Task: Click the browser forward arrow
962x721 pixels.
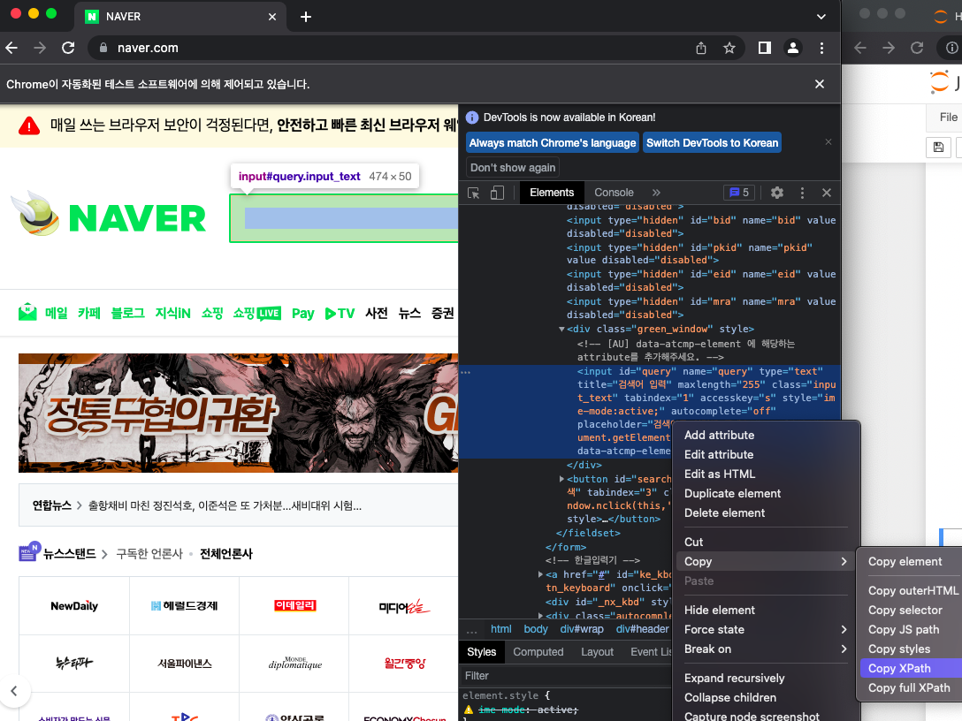Action: [x=40, y=48]
